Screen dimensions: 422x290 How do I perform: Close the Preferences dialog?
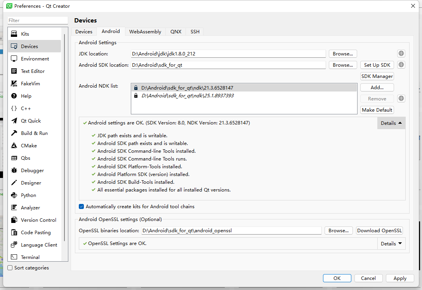413,6
